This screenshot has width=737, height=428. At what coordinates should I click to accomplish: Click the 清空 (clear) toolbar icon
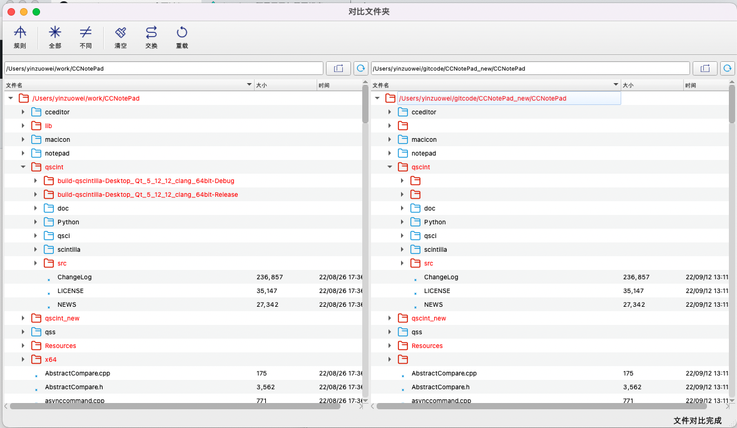pos(121,37)
